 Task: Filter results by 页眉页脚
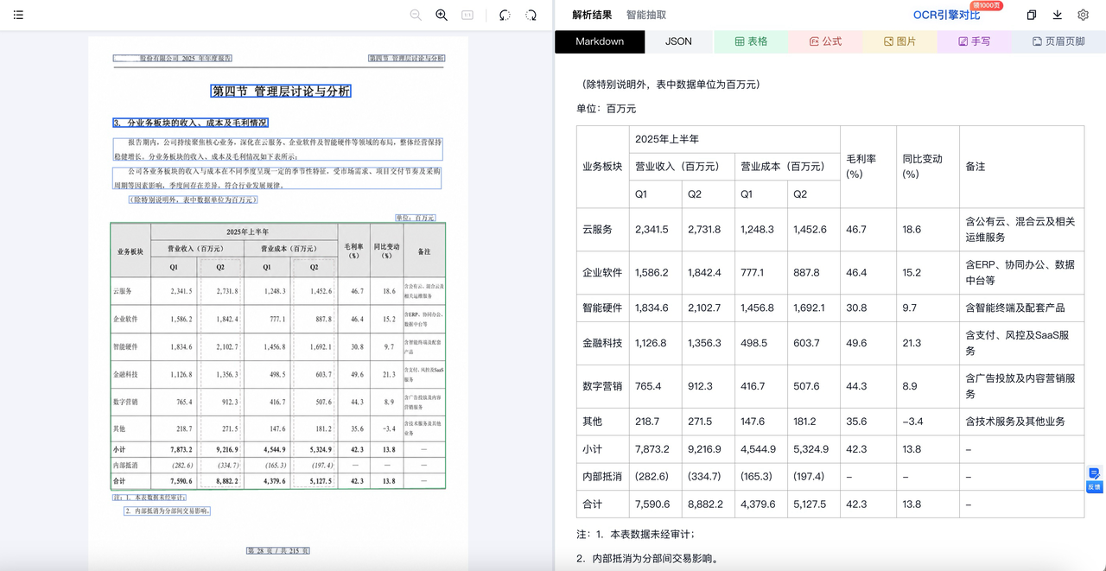pos(1058,41)
